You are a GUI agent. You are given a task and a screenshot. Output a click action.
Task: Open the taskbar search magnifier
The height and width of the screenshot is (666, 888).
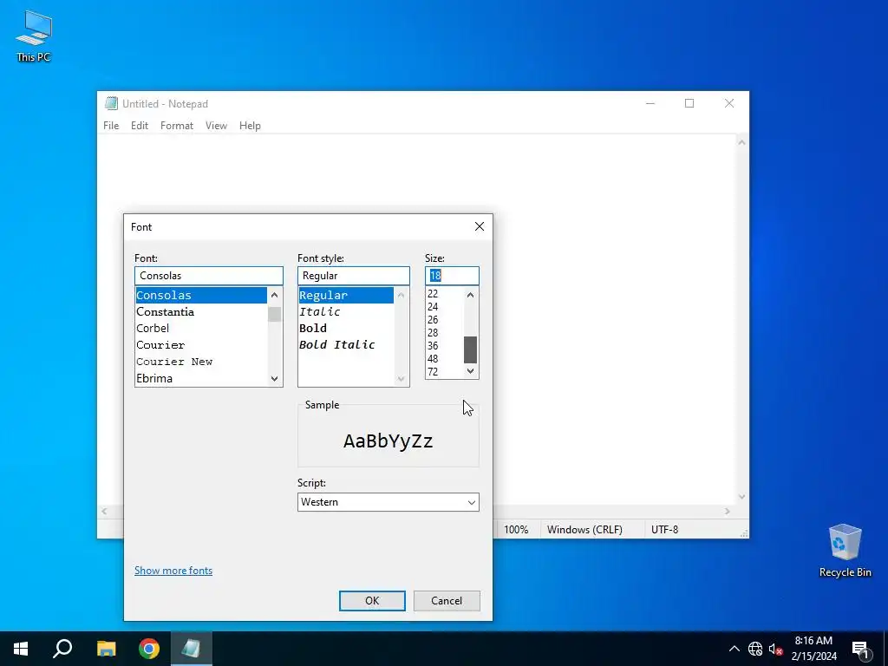(62, 649)
